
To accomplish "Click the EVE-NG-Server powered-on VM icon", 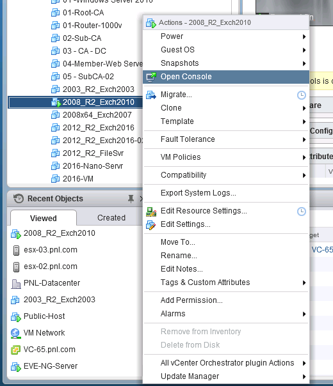I will [16, 367].
